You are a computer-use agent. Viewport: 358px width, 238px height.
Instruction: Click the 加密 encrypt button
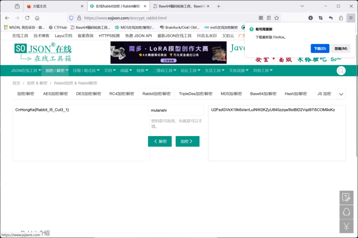[x=187, y=141]
